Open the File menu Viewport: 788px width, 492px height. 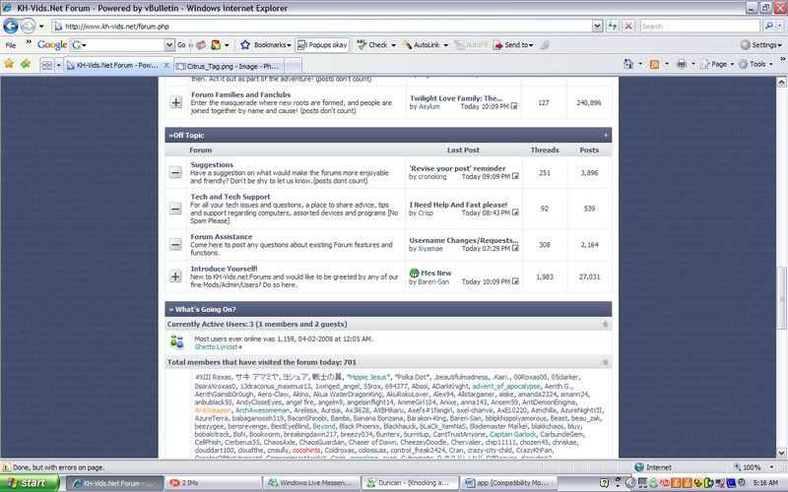[x=11, y=45]
